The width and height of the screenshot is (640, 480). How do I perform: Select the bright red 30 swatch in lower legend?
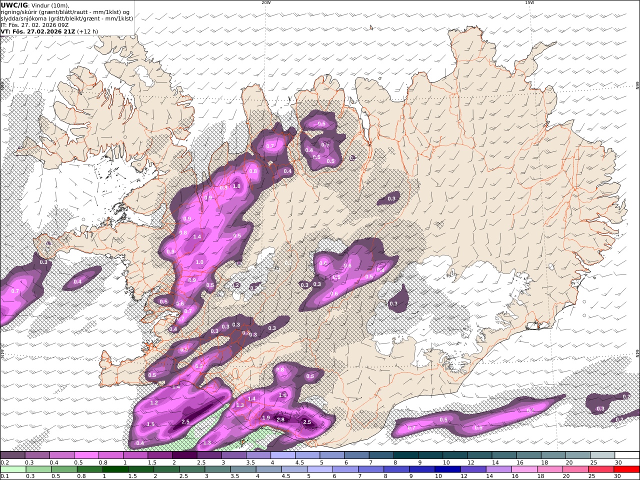coord(626,469)
